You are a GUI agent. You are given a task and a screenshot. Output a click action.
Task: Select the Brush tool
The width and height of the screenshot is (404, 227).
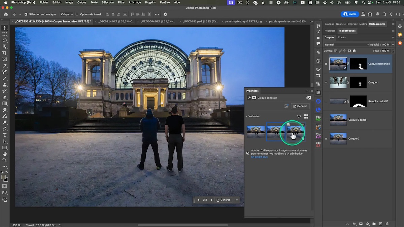coord(5,78)
